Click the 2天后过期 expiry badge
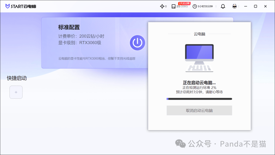 pos(184,3)
